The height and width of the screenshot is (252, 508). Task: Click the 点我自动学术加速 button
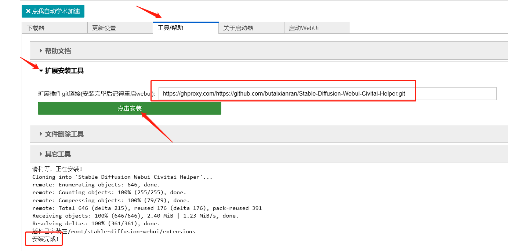(53, 11)
